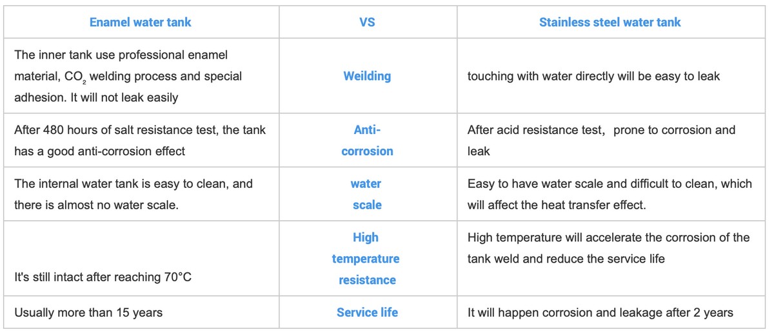Screen dimensions: 774x336
Task: Click the "Stainless steel water tank" header
Action: 610,22
